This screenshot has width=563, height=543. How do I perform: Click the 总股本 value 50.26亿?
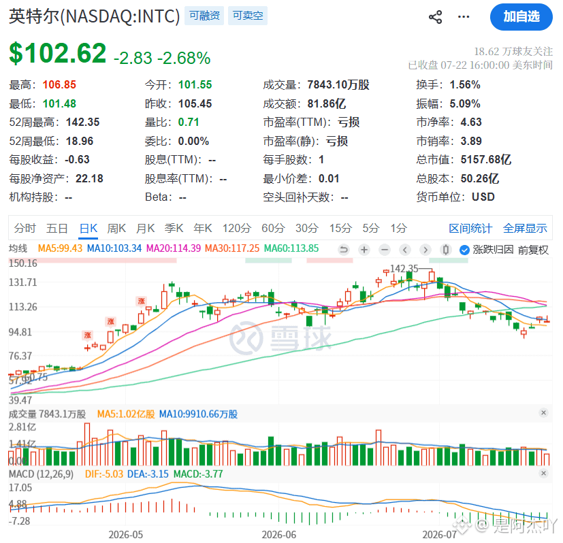pos(479,178)
